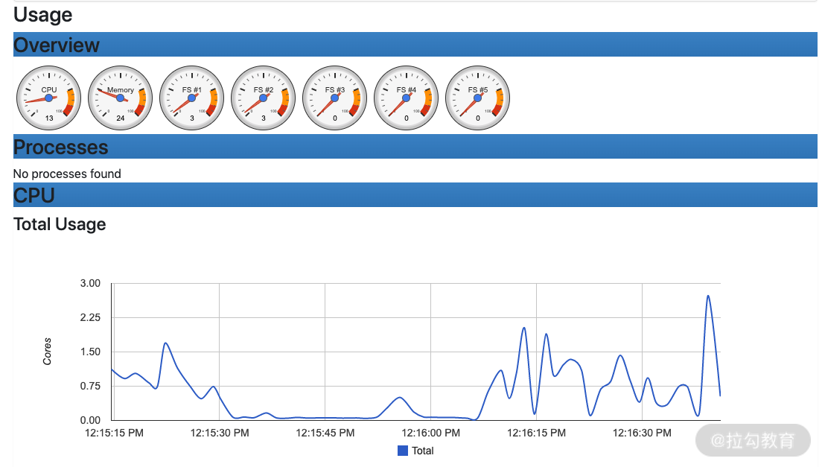Click the 12:15:15 PM time label
The image size is (822, 467).
[114, 432]
